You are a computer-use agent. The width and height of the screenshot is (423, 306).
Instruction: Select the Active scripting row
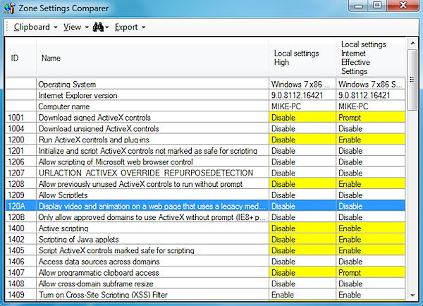tap(205, 228)
